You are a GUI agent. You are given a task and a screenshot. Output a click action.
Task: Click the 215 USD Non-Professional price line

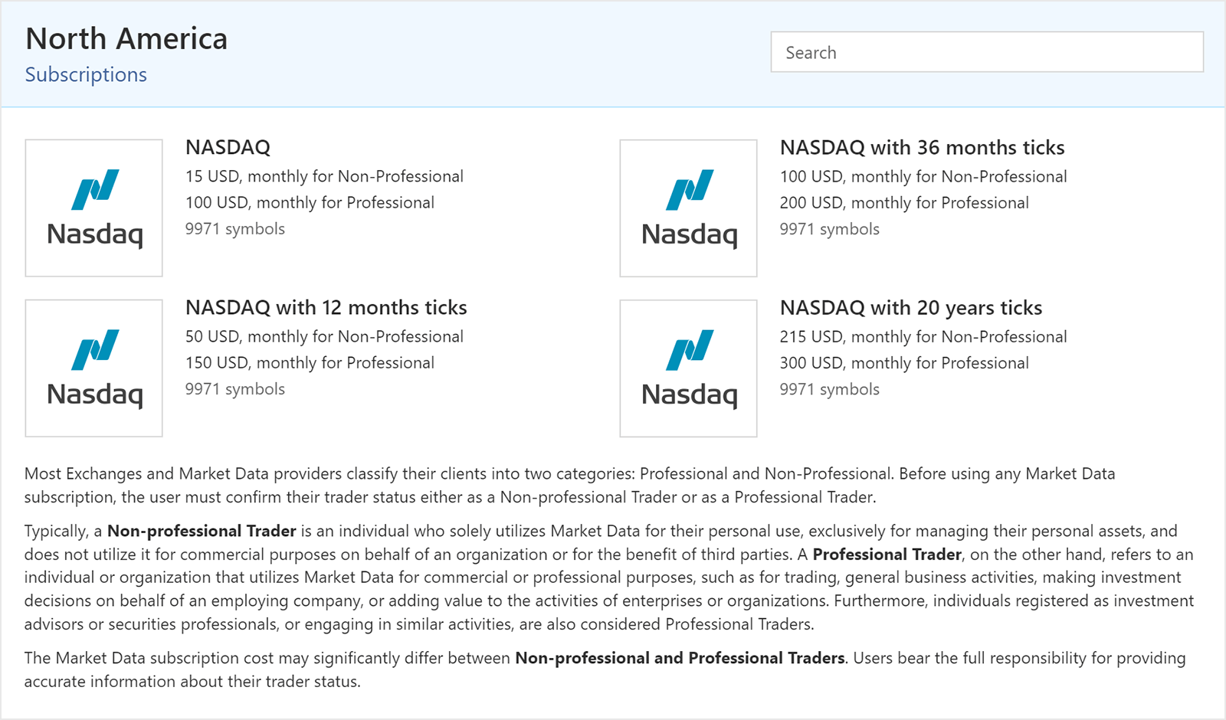coord(923,336)
